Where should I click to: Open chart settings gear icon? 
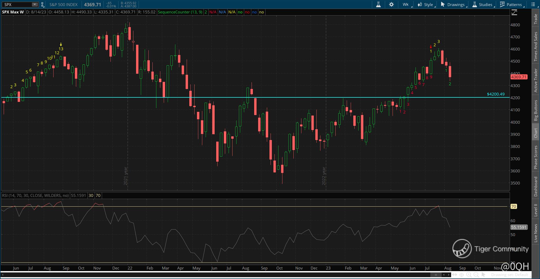coord(391,4)
